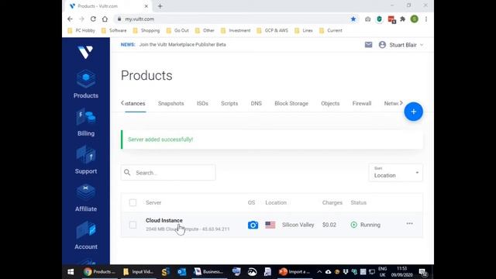
Task: Show hidden system tray icons
Action: tap(319, 272)
